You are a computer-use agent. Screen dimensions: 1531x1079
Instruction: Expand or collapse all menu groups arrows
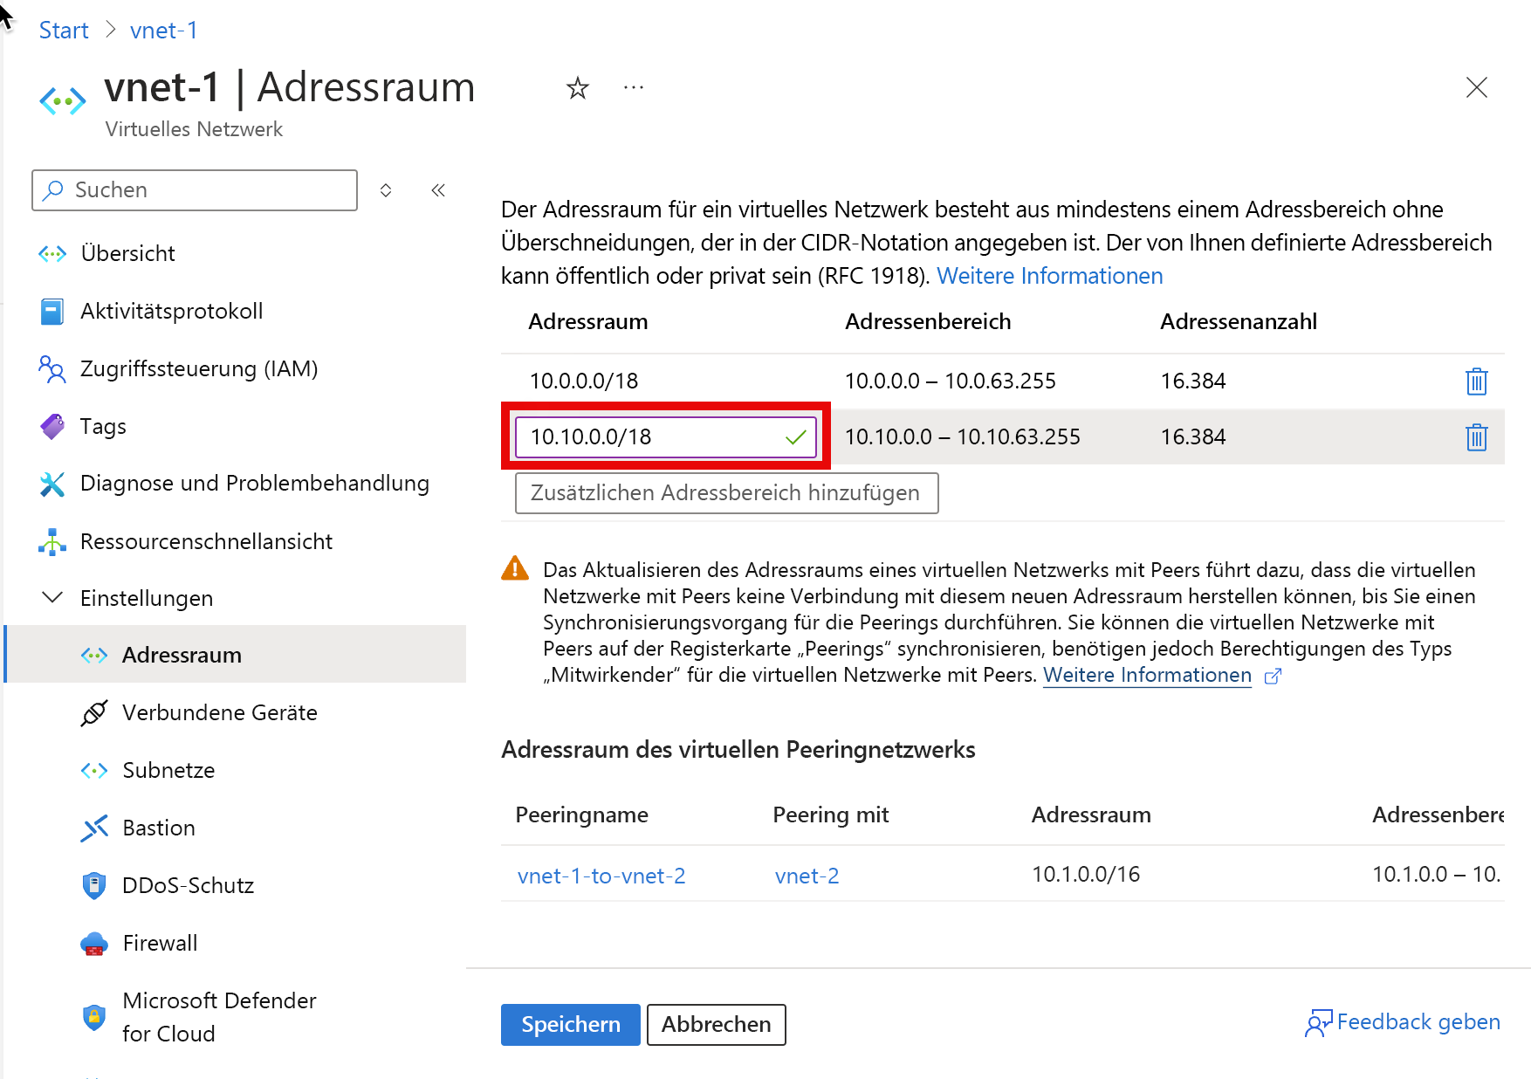tap(386, 190)
